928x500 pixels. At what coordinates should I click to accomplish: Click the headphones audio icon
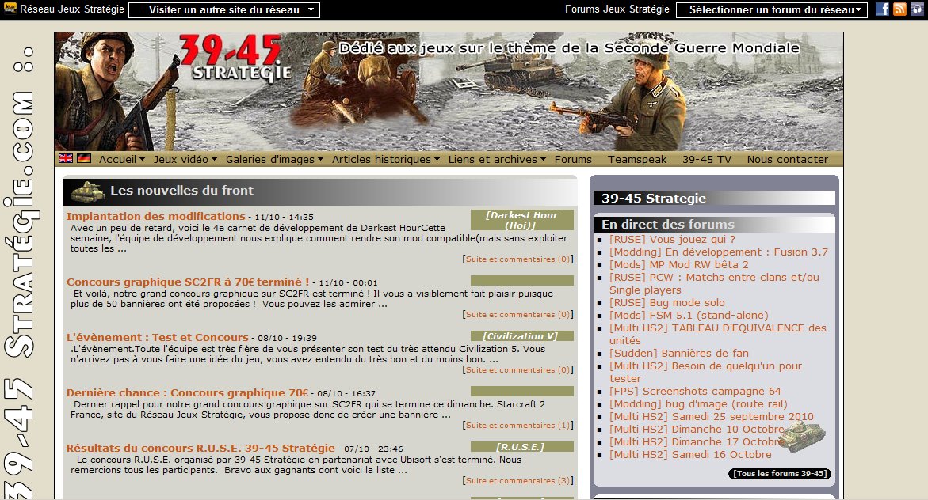[x=916, y=9]
